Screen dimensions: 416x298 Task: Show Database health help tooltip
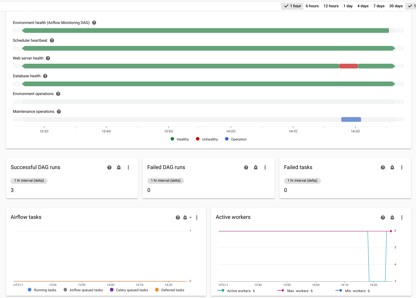[45, 76]
